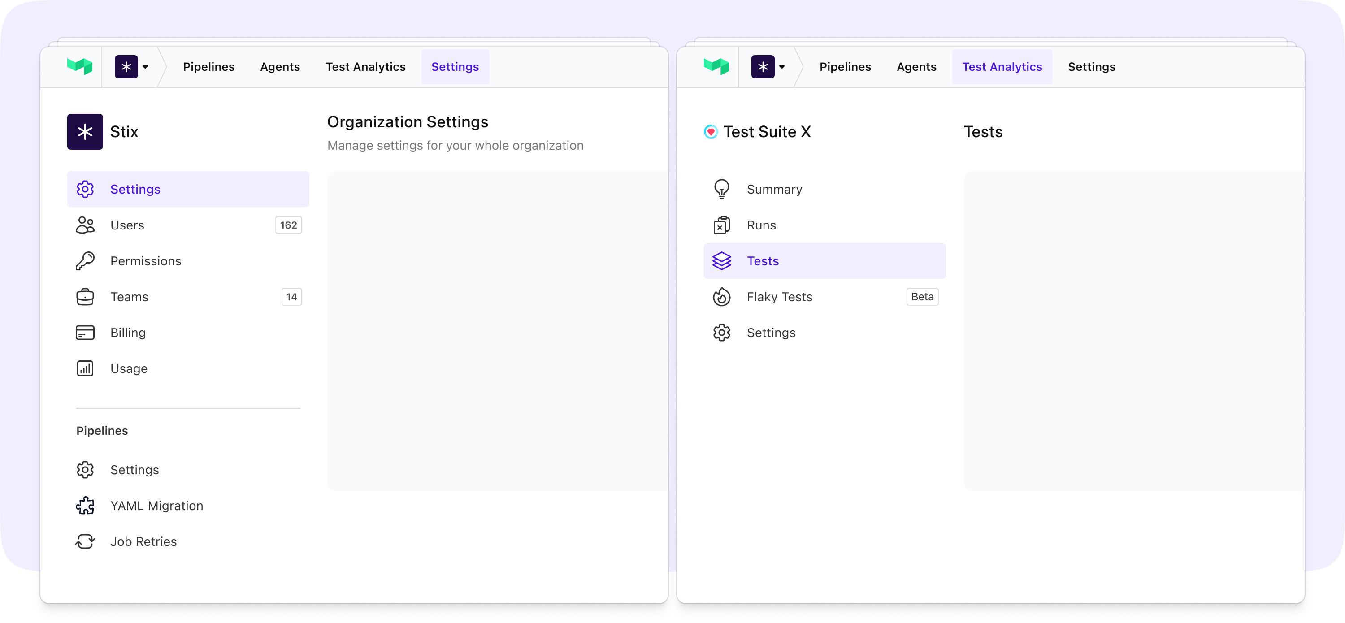1345x623 pixels.
Task: Click the Flaky Tests flame icon
Action: 721,297
